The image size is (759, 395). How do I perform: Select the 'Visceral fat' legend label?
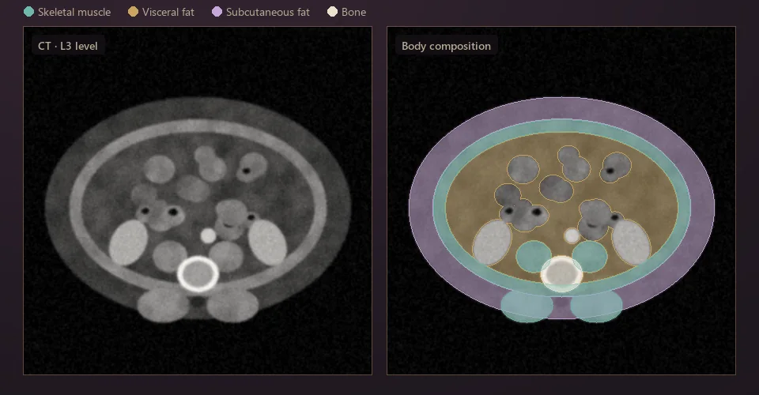(x=168, y=12)
